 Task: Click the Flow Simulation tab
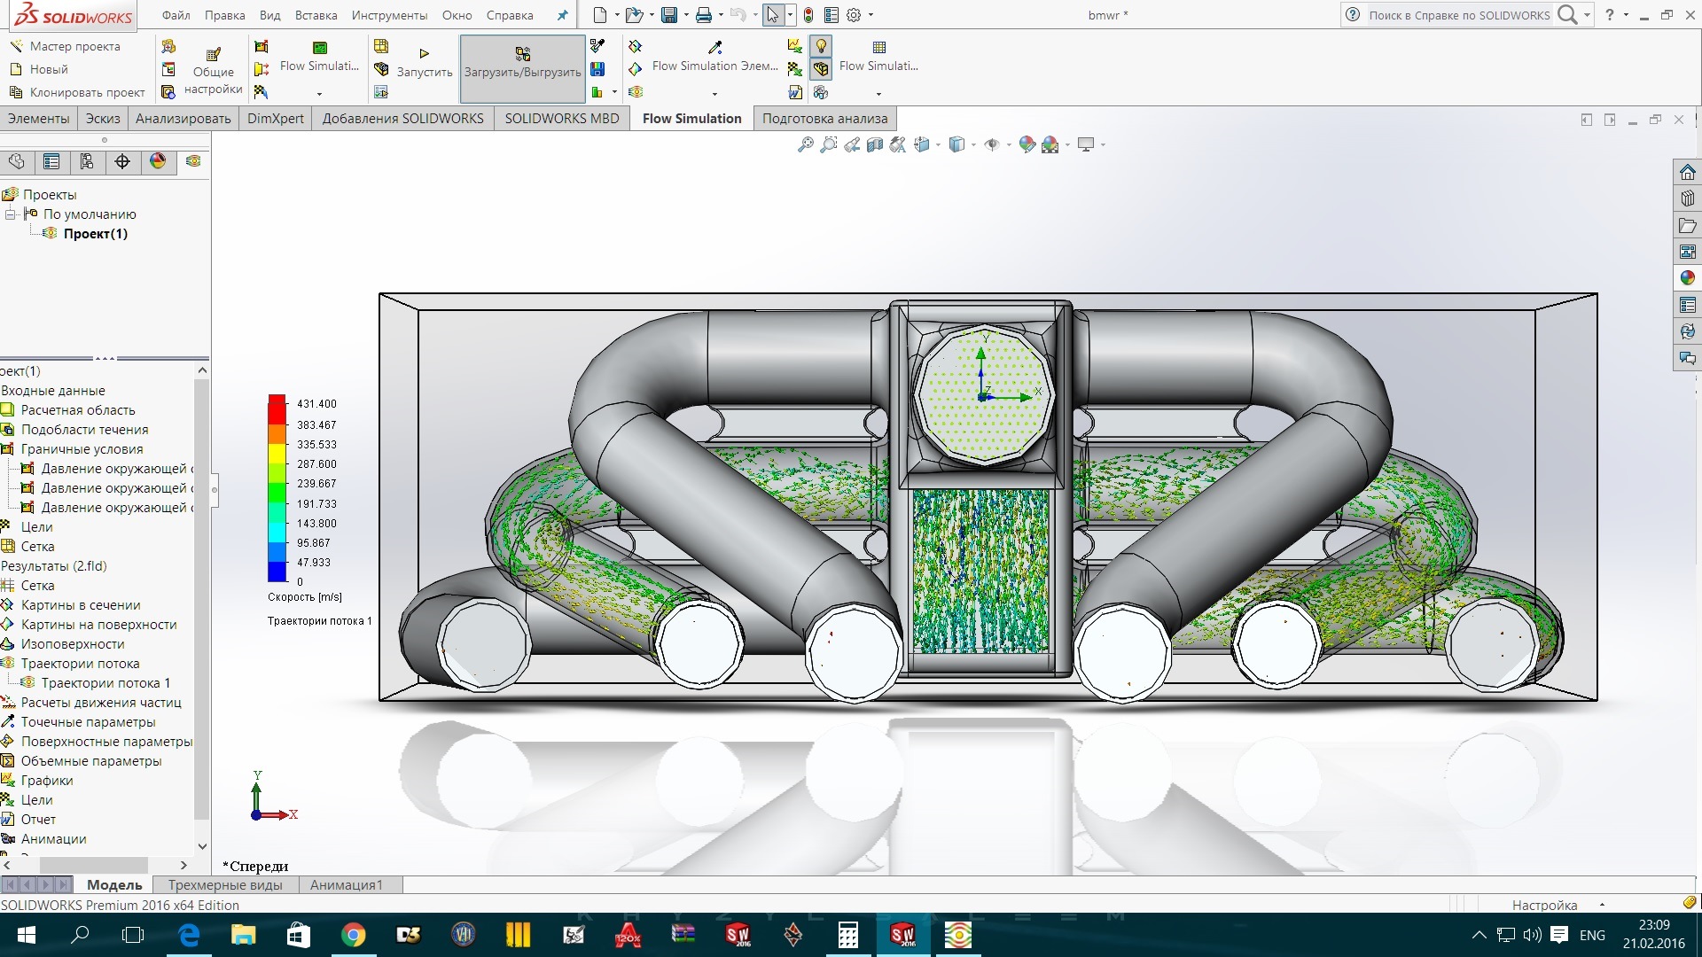692,117
